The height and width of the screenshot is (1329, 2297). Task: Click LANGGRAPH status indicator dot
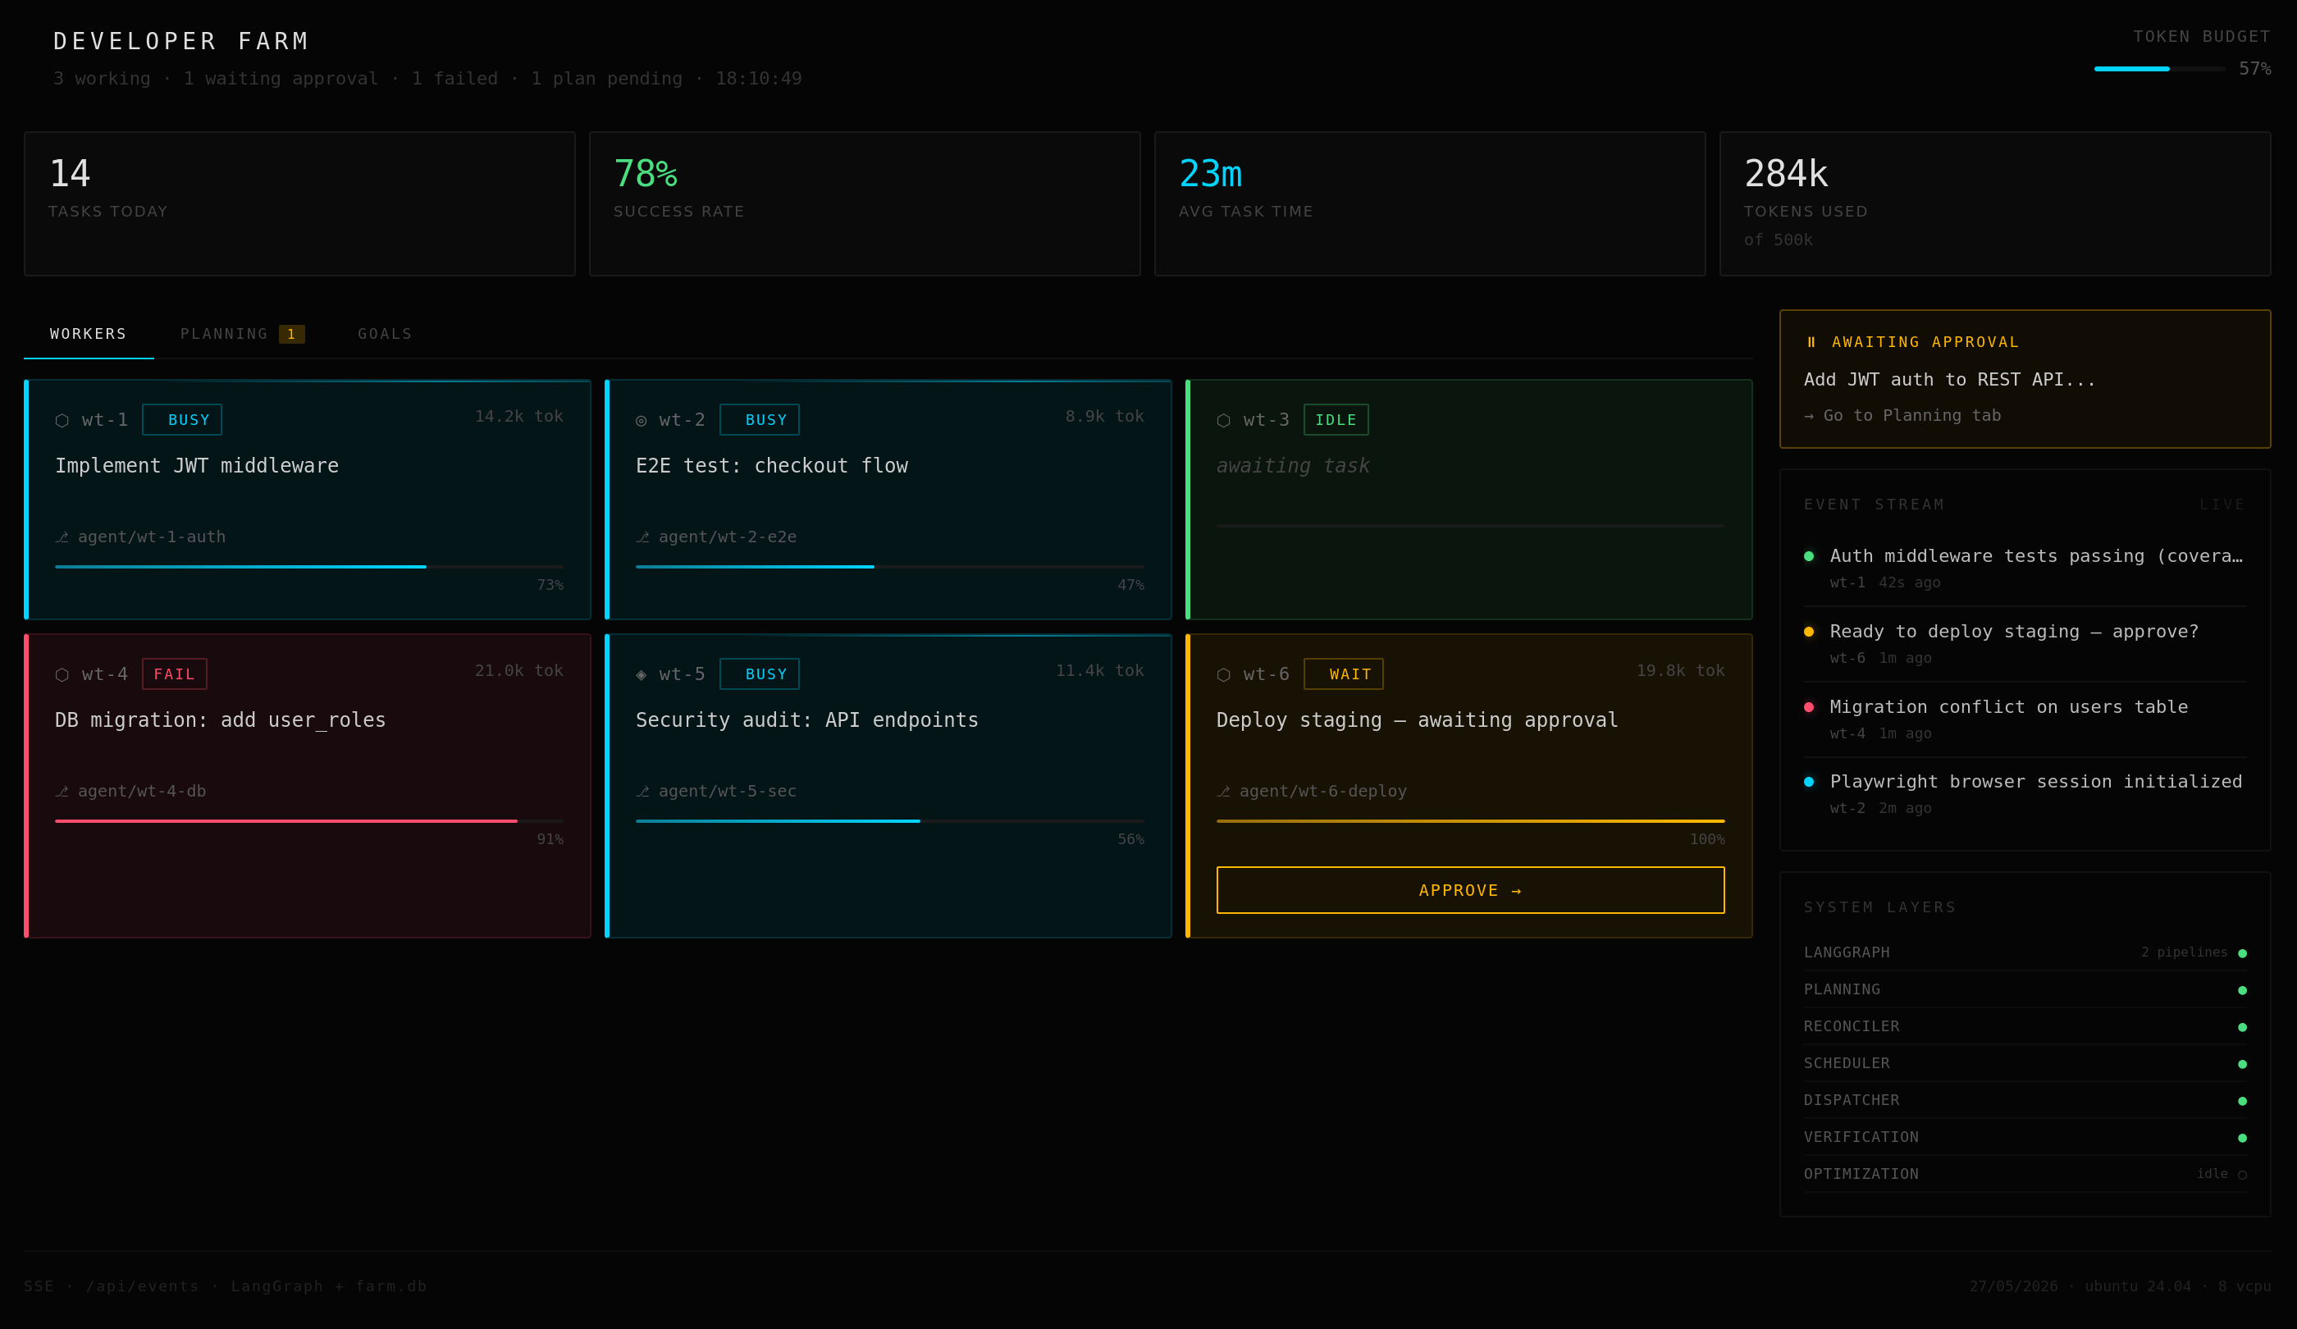[2242, 953]
